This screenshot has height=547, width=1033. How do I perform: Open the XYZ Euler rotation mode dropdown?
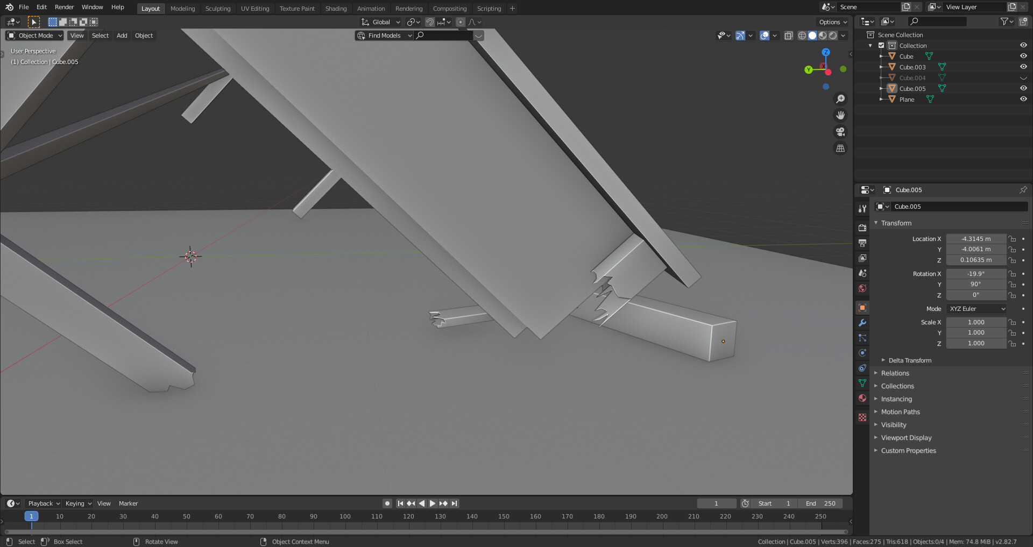[x=976, y=308]
